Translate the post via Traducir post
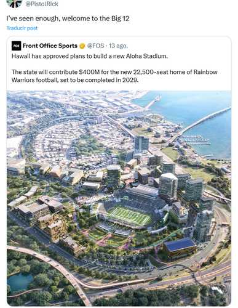 tap(22, 28)
